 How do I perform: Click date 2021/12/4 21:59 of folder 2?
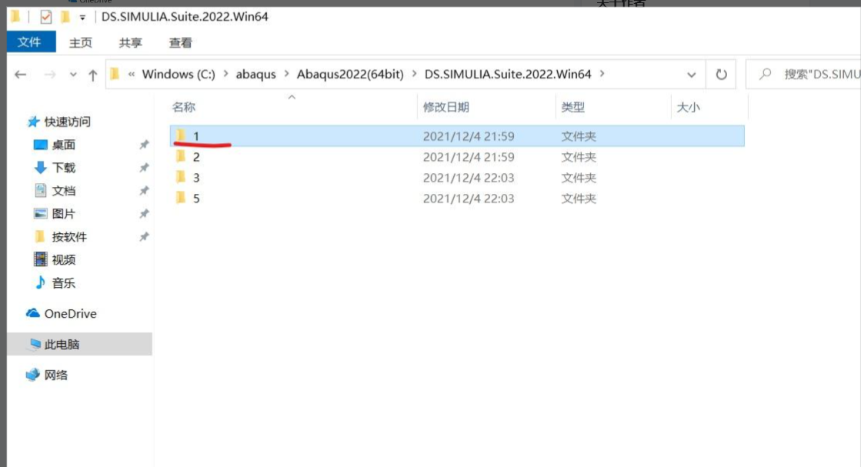coord(469,157)
